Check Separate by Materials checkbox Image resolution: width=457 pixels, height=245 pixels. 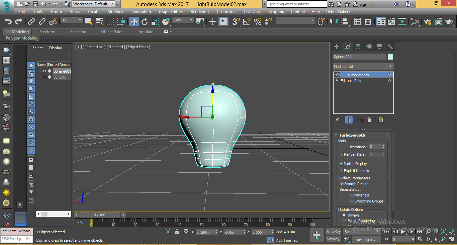coord(352,195)
